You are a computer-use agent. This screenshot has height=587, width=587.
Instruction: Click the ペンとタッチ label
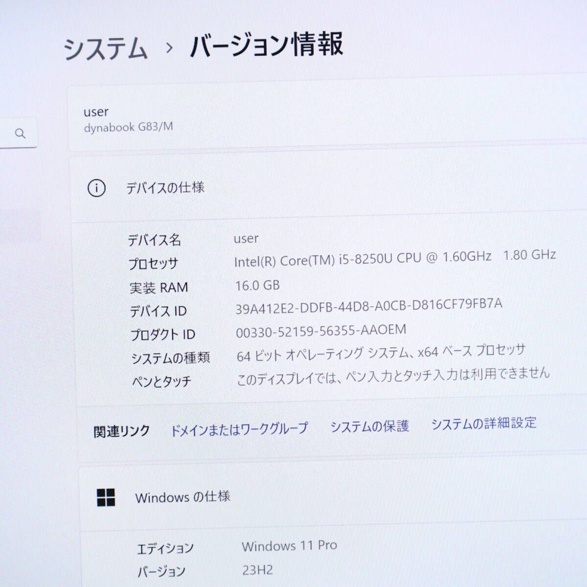(x=162, y=382)
